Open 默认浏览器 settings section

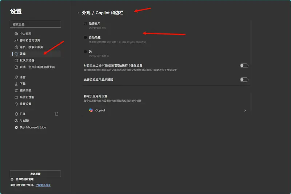[35, 60]
